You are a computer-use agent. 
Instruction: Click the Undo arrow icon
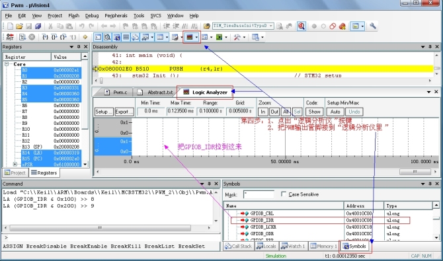(81, 26)
